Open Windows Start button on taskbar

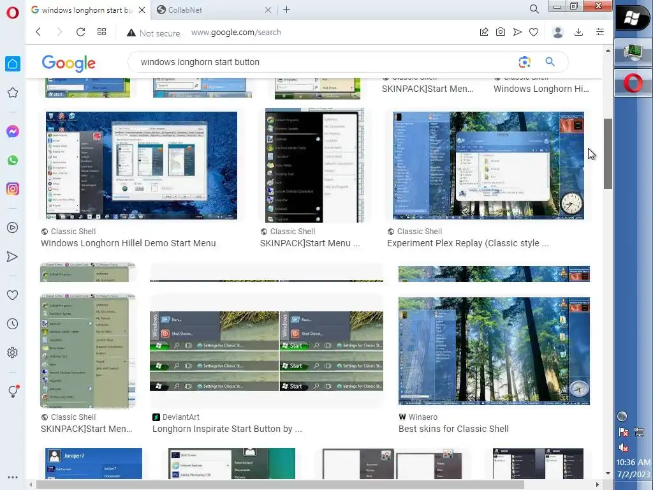pyautogui.click(x=632, y=19)
